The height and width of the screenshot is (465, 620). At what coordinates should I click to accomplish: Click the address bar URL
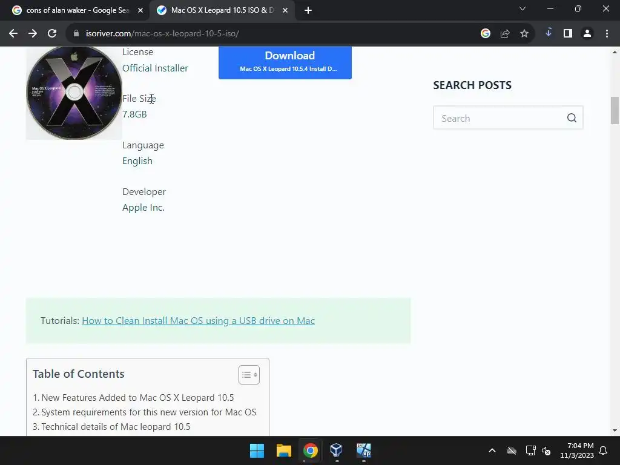162,34
